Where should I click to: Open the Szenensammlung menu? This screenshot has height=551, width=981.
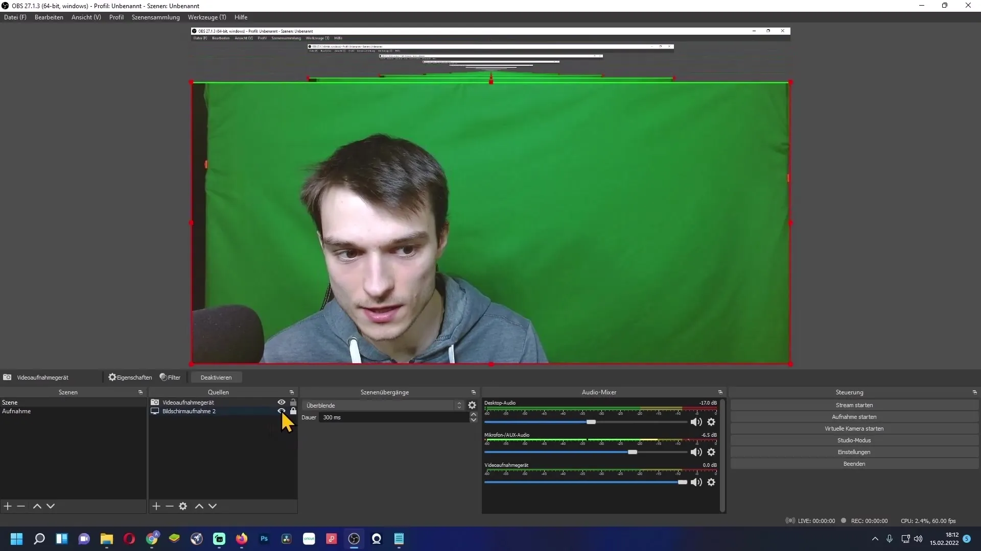156,17
